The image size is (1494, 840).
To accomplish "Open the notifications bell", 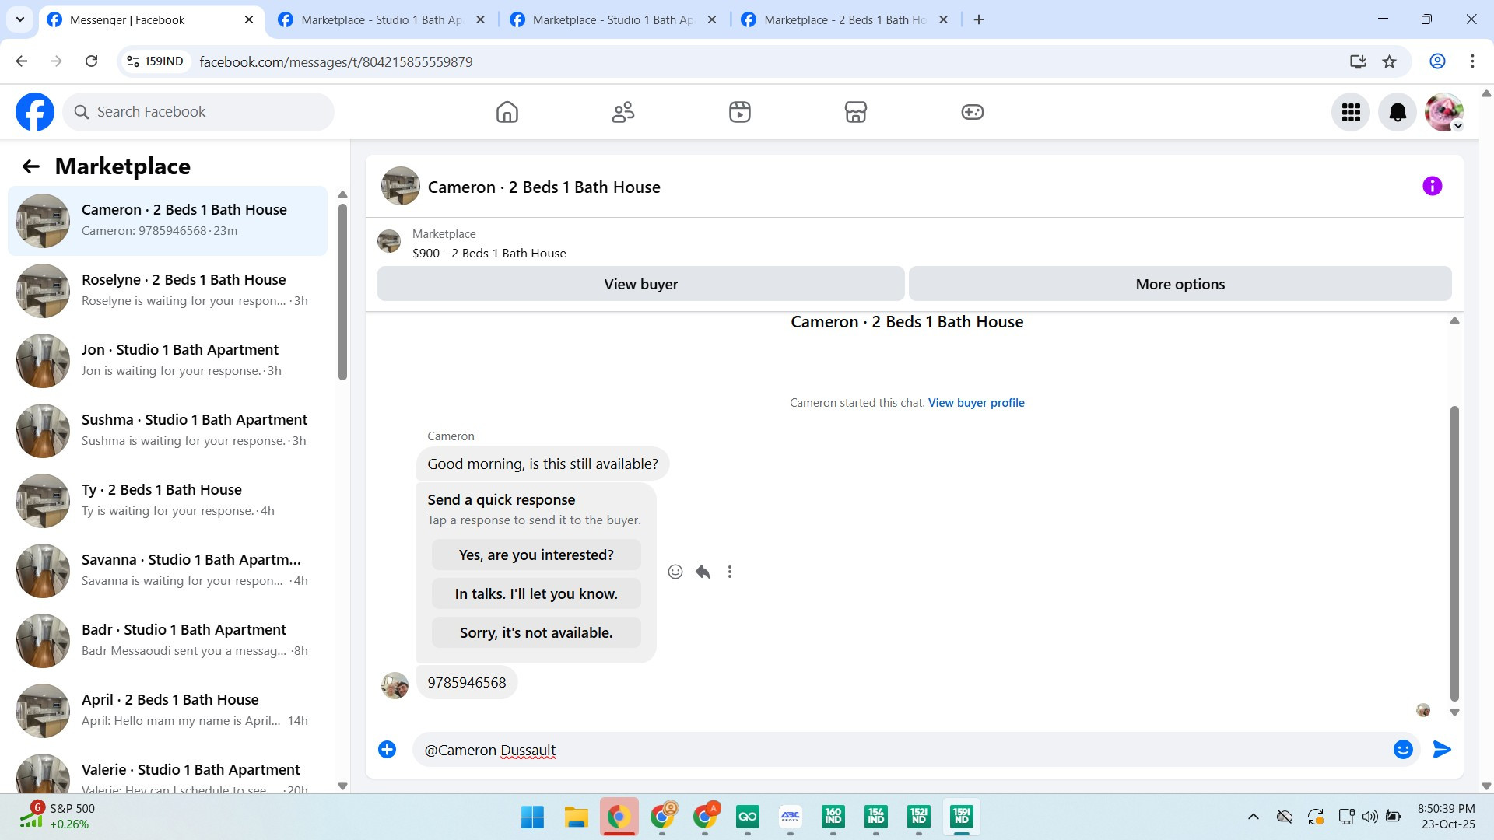I will pyautogui.click(x=1398, y=113).
